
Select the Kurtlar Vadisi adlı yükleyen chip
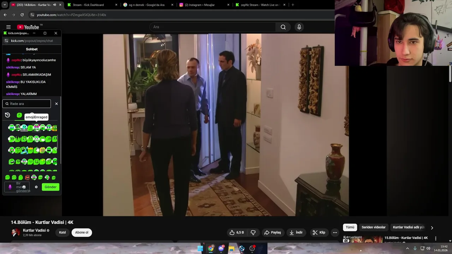(x=409, y=227)
